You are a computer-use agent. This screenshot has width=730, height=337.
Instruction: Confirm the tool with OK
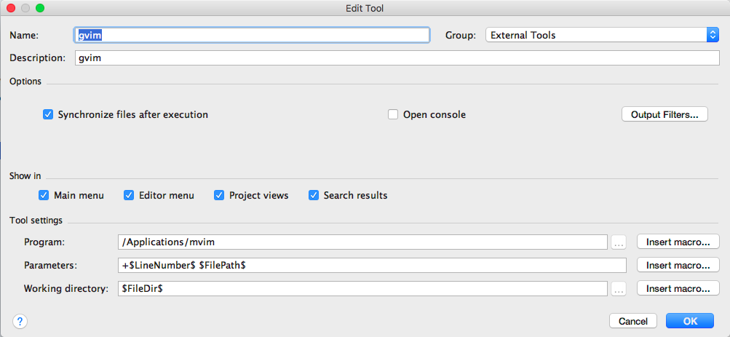click(x=690, y=321)
